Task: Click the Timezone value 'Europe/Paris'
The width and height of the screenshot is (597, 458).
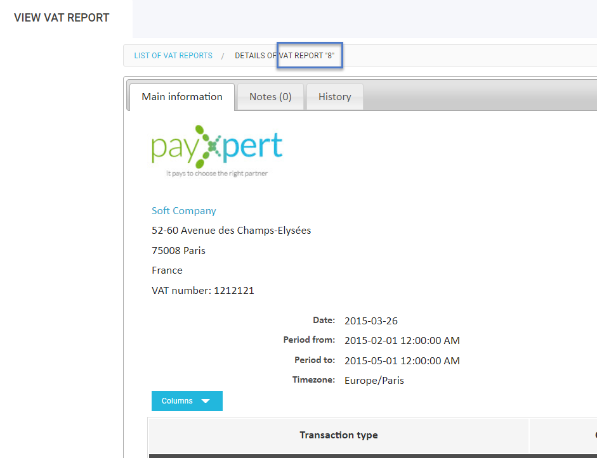Action: coord(374,381)
